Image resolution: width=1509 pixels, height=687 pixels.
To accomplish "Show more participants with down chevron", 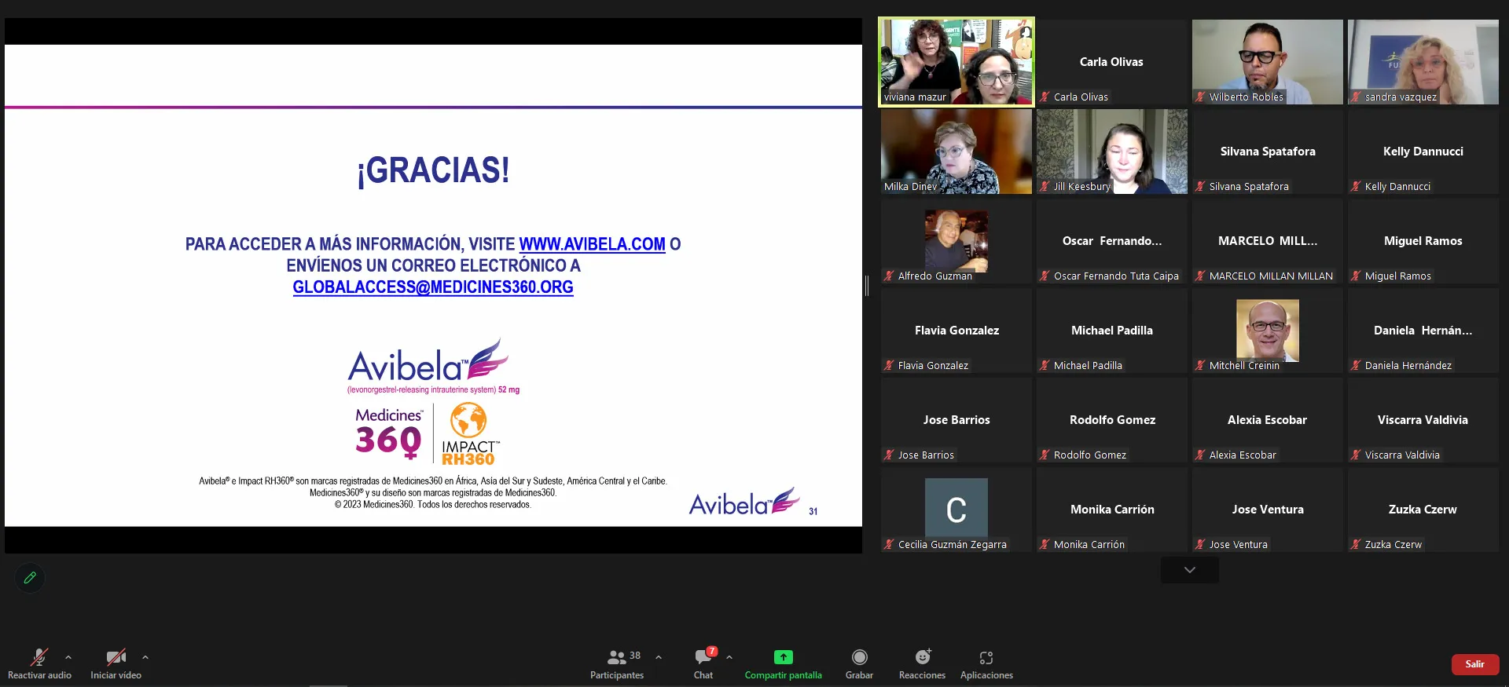I will click(x=1189, y=570).
